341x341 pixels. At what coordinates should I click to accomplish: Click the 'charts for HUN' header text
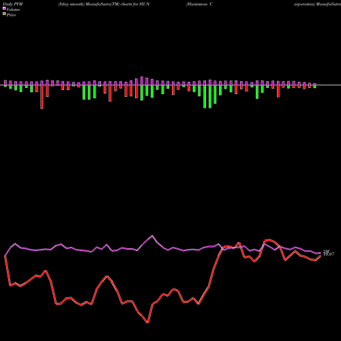135,4
